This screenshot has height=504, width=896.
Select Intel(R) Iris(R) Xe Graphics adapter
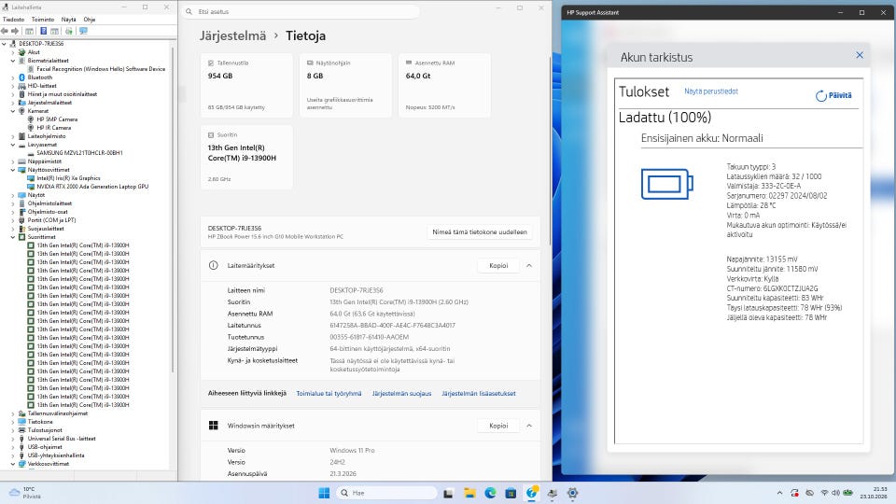click(68, 178)
